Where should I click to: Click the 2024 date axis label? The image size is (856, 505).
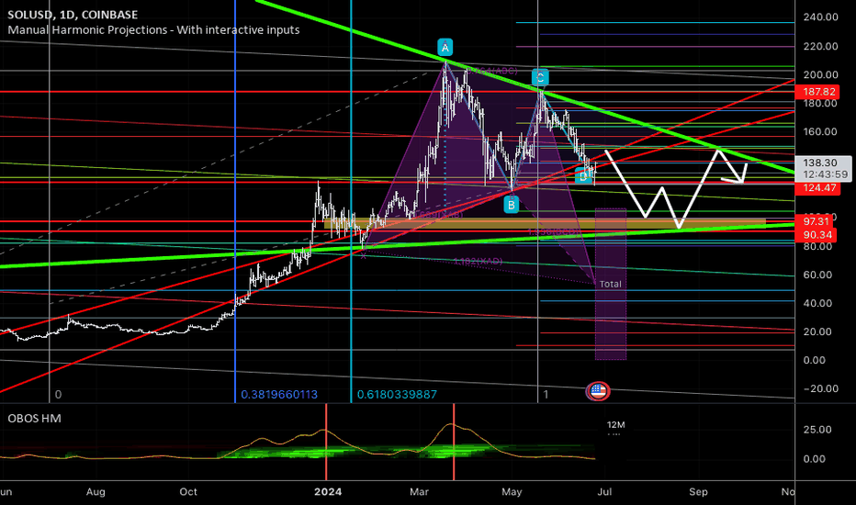(x=328, y=492)
